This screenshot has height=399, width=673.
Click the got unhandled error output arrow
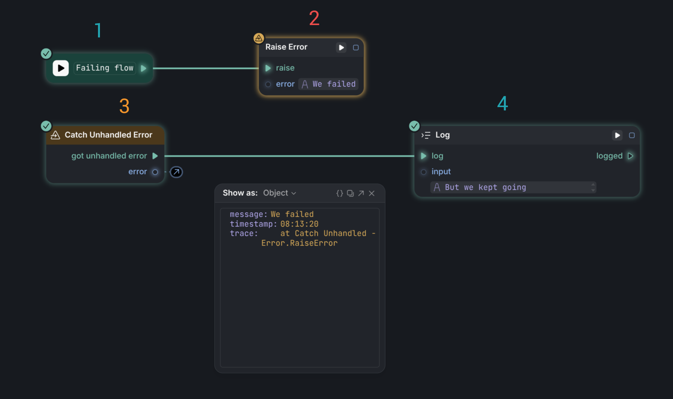(x=155, y=156)
